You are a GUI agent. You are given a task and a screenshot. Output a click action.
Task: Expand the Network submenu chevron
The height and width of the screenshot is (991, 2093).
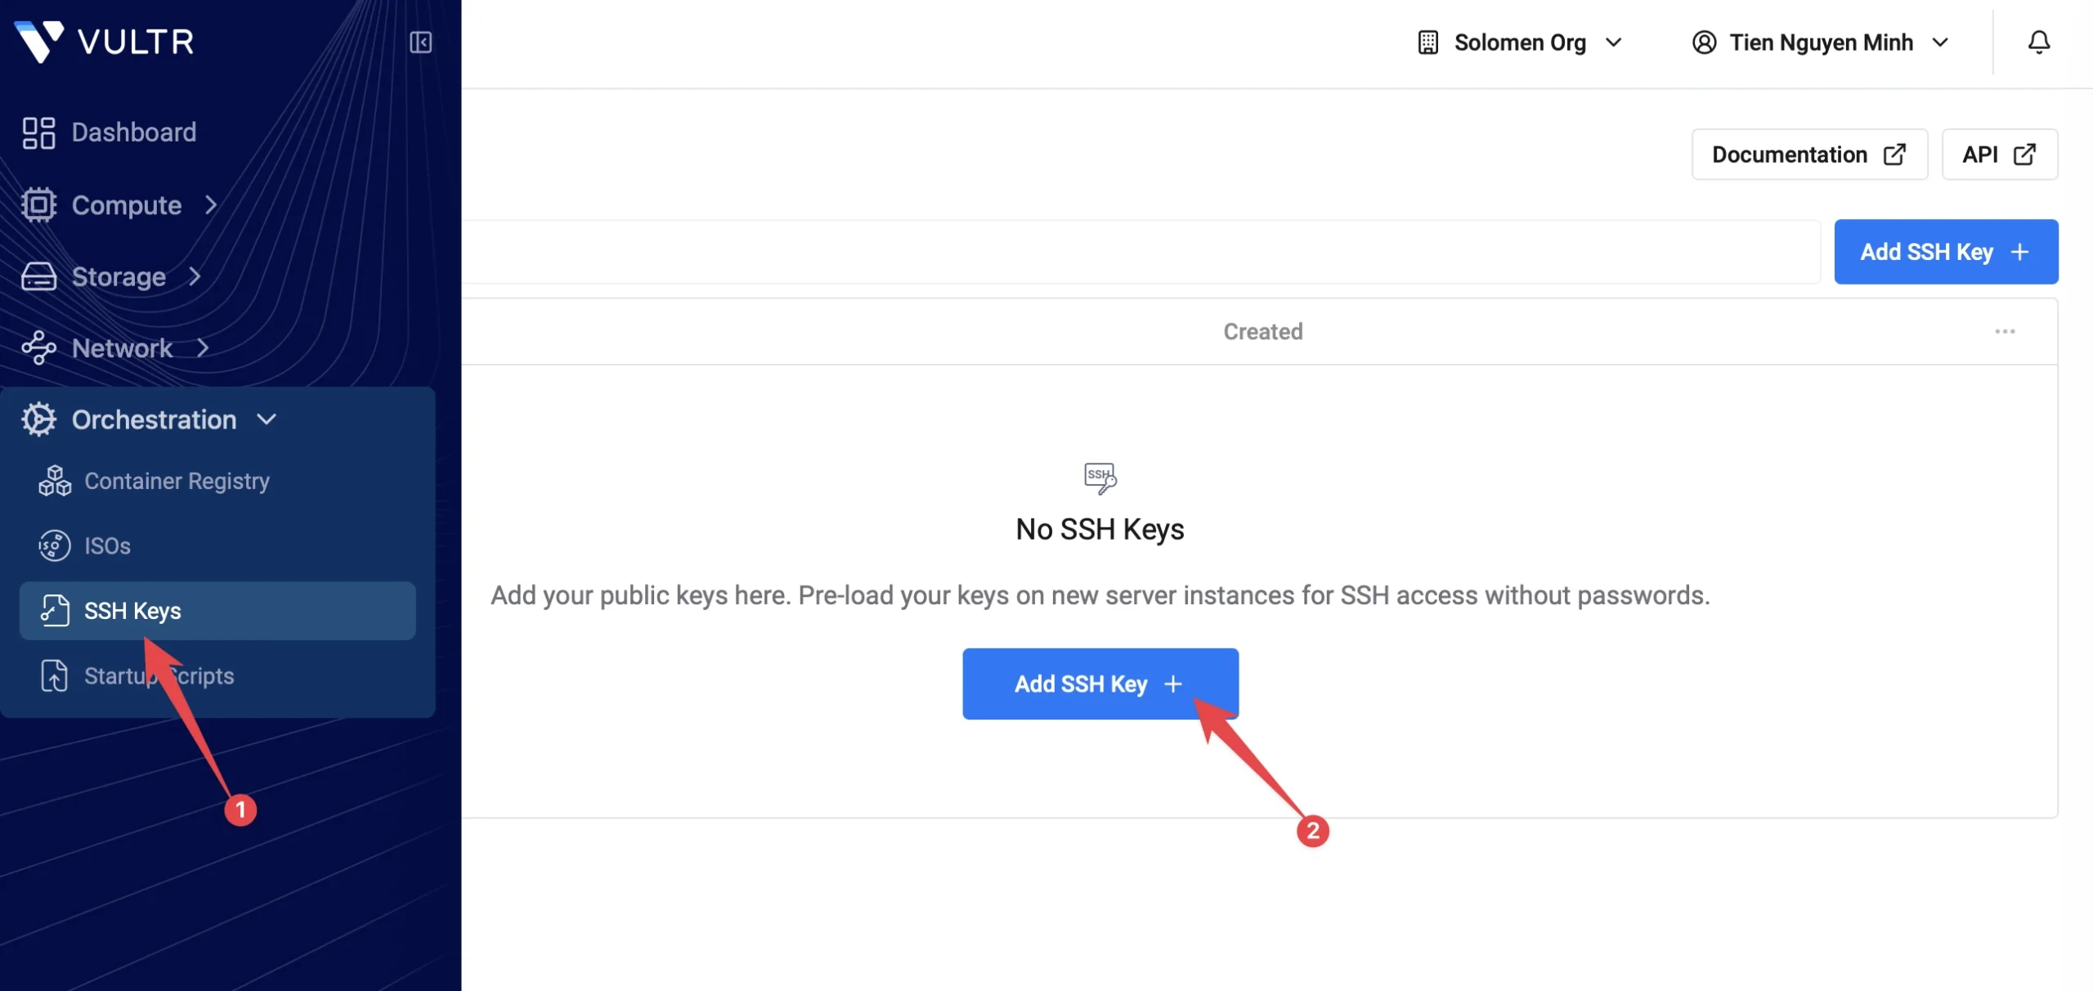tap(203, 348)
